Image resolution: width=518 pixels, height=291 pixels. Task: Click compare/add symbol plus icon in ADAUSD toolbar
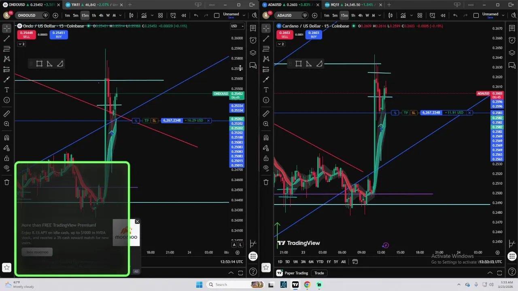point(314,15)
